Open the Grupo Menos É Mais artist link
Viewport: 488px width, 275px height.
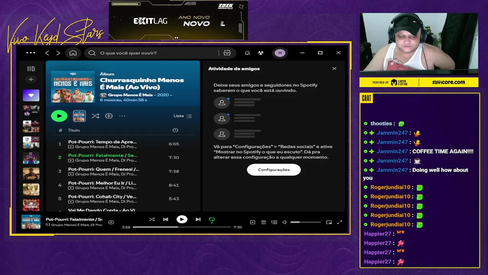(130, 95)
